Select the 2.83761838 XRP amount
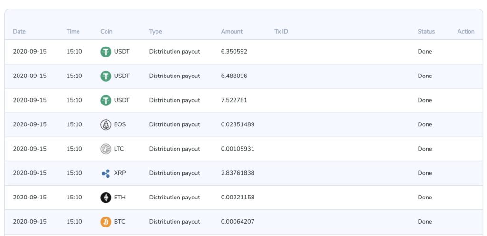The height and width of the screenshot is (236, 487). [237, 173]
